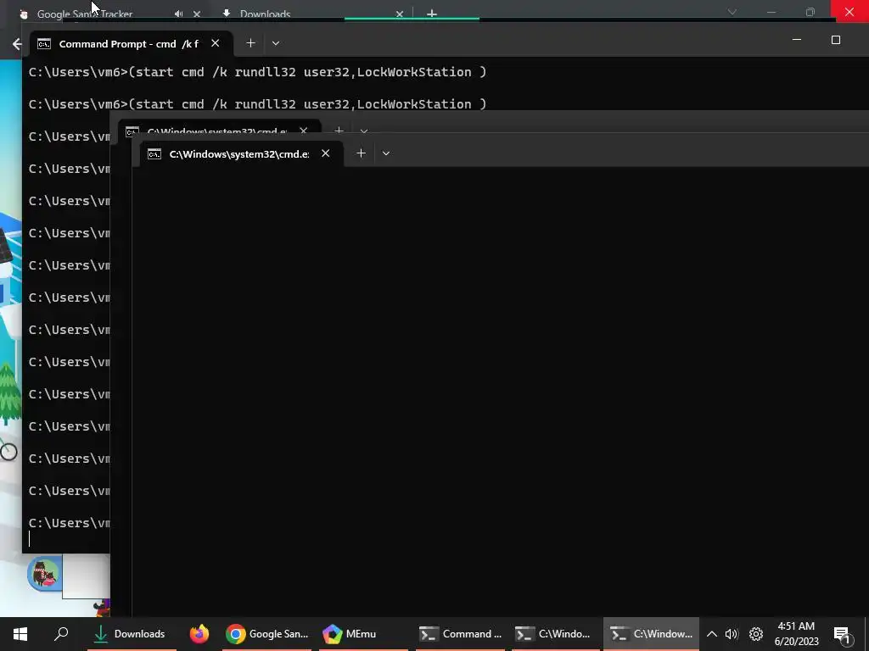Image resolution: width=869 pixels, height=651 pixels.
Task: Open new browser tab
Action: [x=432, y=14]
